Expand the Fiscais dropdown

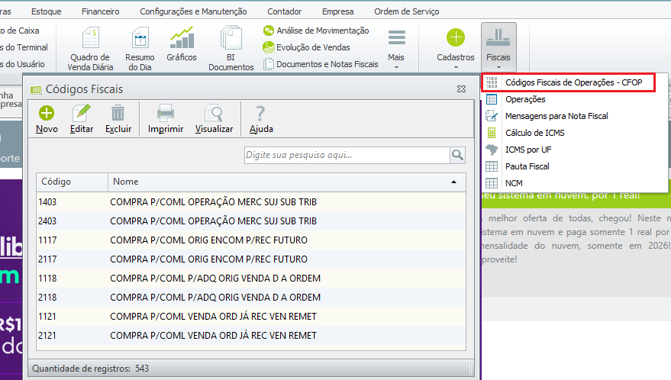click(x=498, y=47)
